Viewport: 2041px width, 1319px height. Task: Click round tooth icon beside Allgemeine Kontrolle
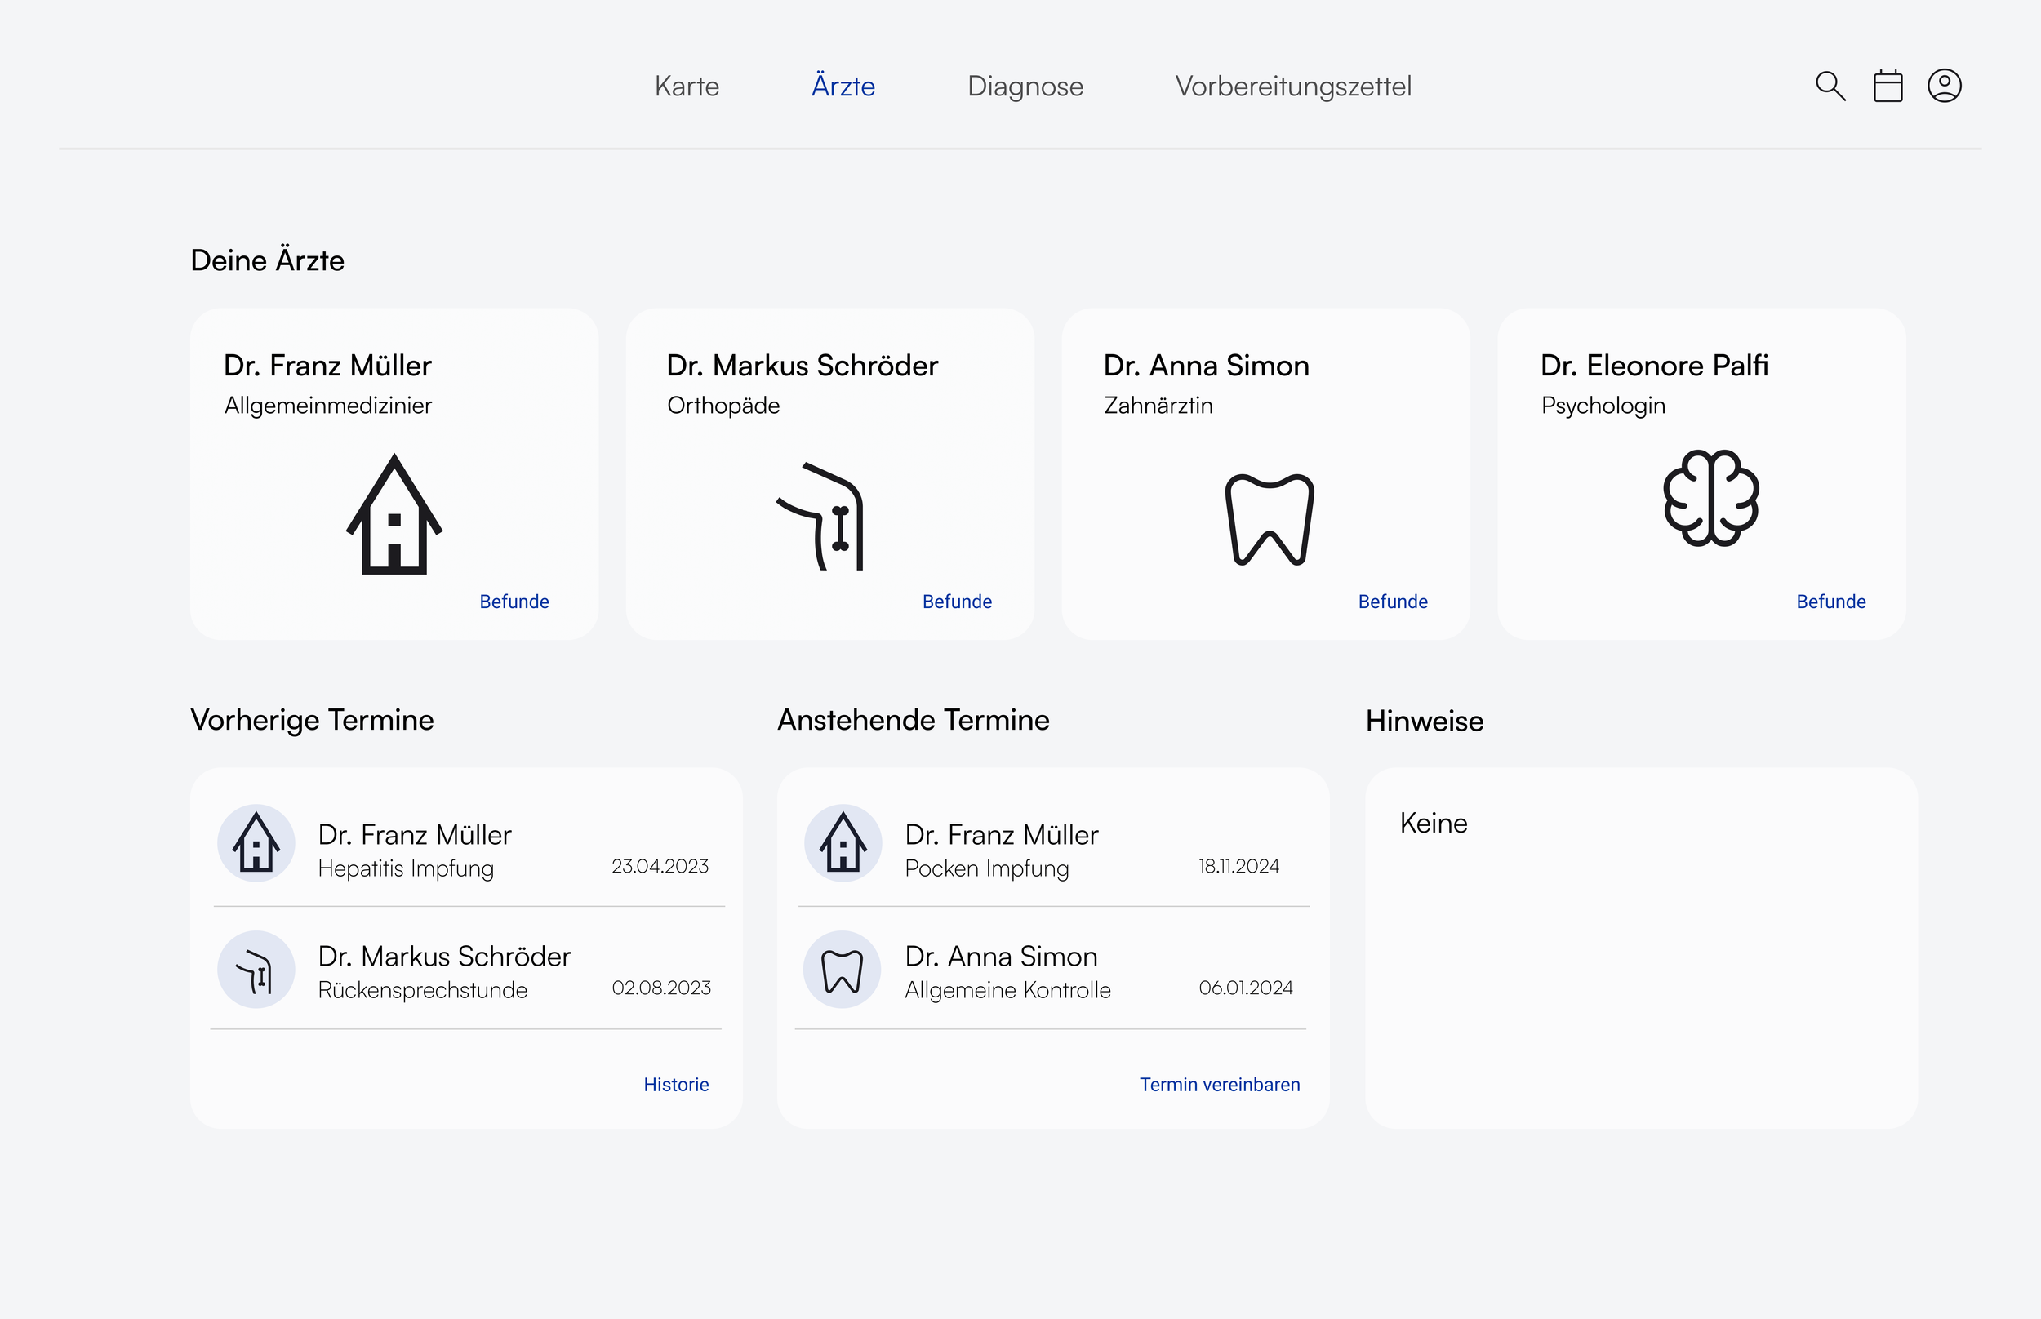coord(842,970)
